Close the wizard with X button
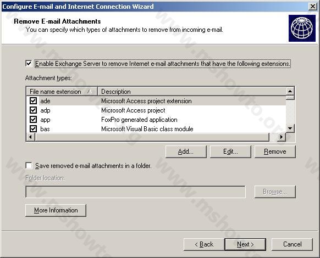 point(313,7)
